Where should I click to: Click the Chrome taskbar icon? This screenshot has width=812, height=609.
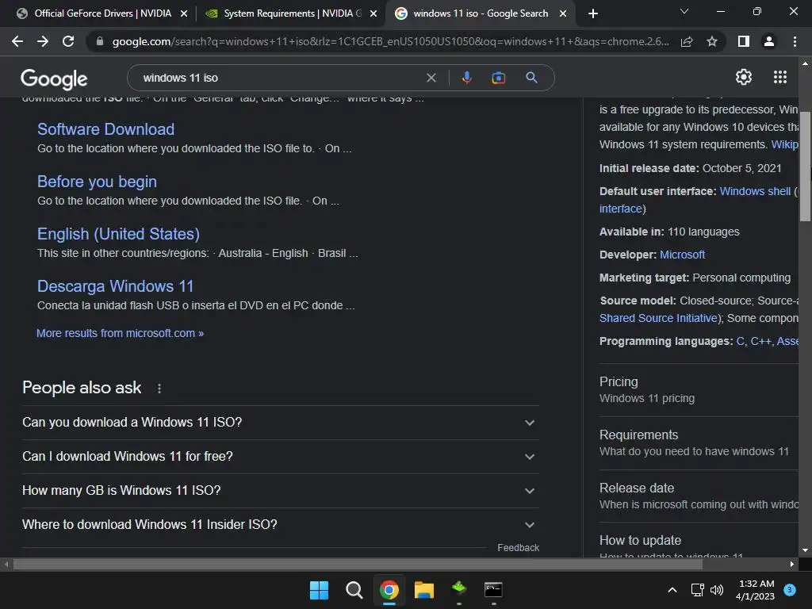[389, 590]
